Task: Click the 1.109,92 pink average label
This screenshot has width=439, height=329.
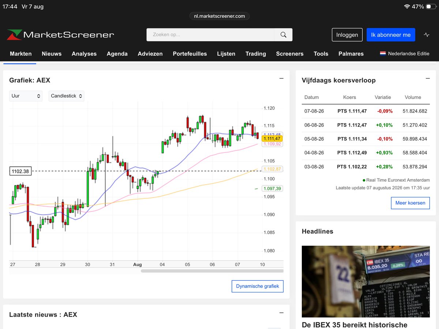Action: [x=272, y=144]
